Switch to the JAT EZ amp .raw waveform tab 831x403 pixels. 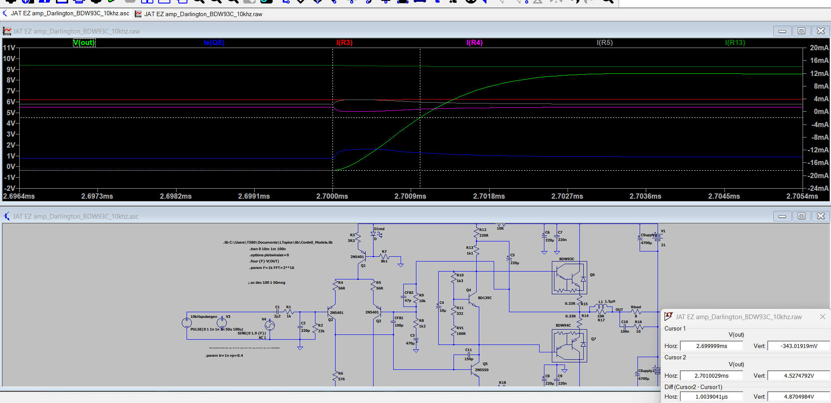click(199, 14)
